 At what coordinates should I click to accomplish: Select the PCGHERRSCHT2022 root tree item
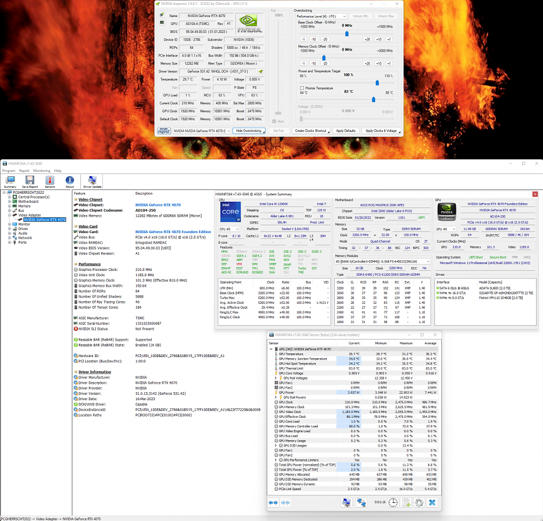[x=28, y=193]
